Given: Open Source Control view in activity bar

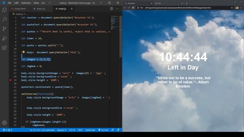Looking at the screenshot, I should [4, 29].
